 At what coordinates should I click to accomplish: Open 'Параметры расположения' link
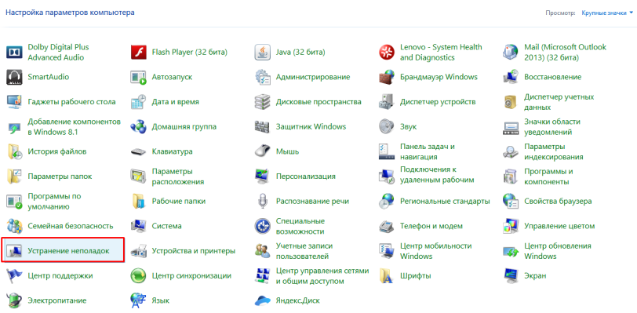178,177
